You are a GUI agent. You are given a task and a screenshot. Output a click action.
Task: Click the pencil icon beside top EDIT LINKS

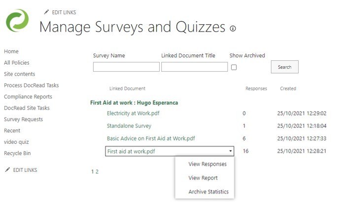[46, 12]
